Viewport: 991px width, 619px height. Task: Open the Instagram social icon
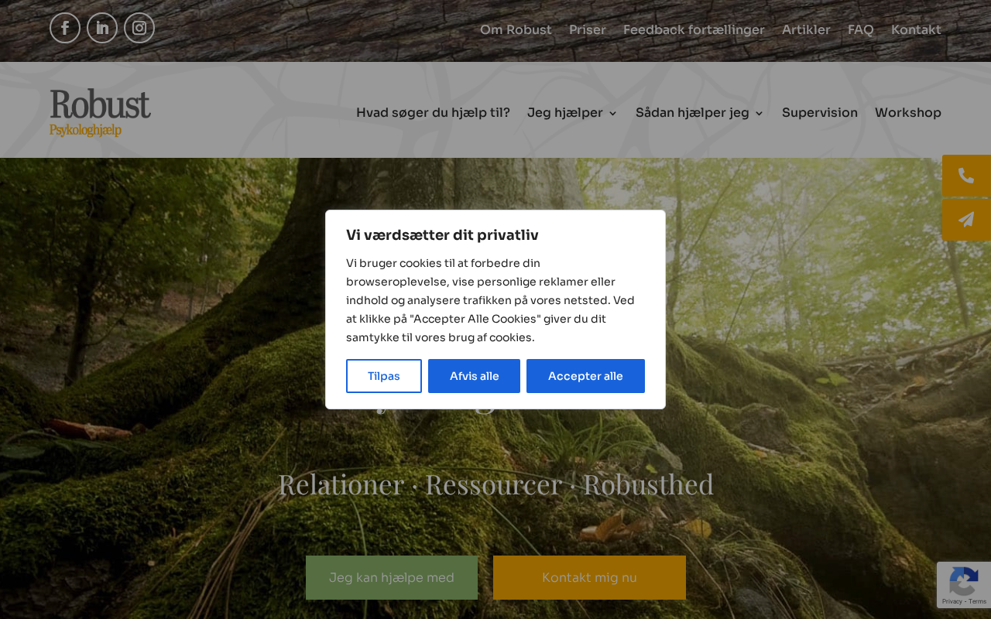point(139,28)
